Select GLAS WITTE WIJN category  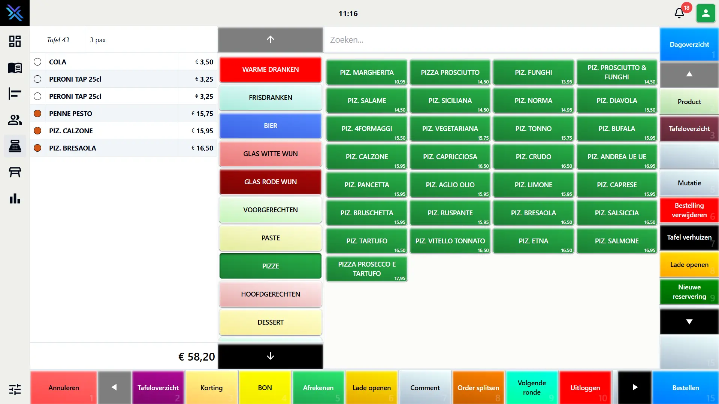click(271, 154)
